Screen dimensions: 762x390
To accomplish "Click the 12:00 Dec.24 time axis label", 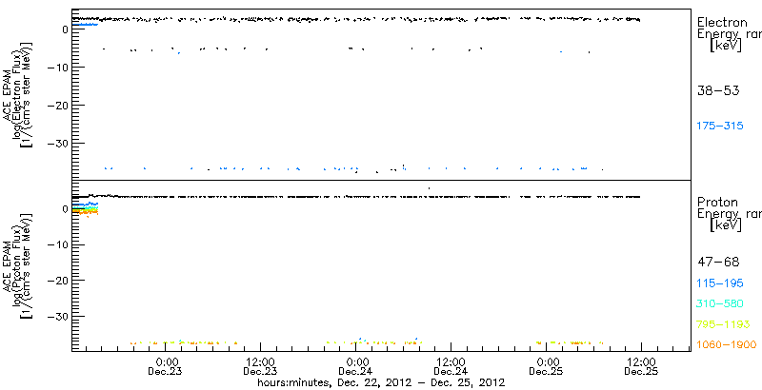I will pyautogui.click(x=451, y=366).
